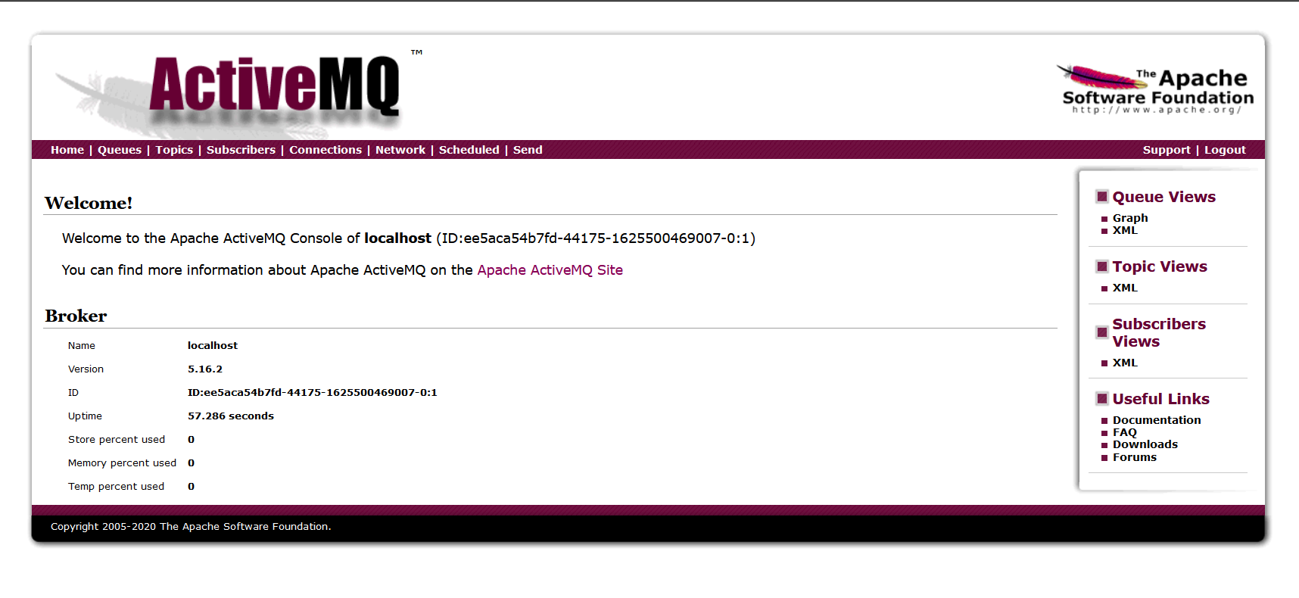Click the Topic Views square icon
Screen dimensions: 1299x598
click(1102, 266)
